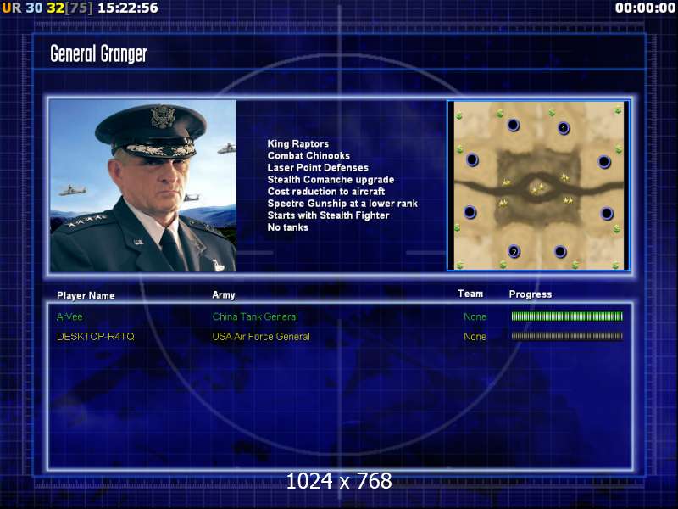678x509 pixels.
Task: Click Cost reduction to aircraft line
Action: (x=326, y=192)
